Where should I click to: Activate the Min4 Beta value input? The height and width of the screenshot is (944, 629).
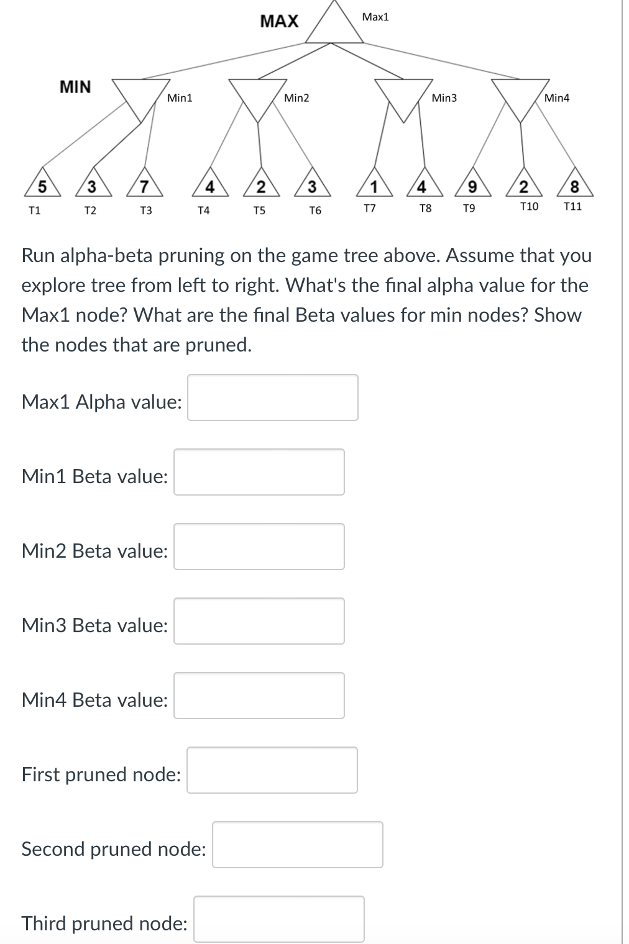pos(259,696)
